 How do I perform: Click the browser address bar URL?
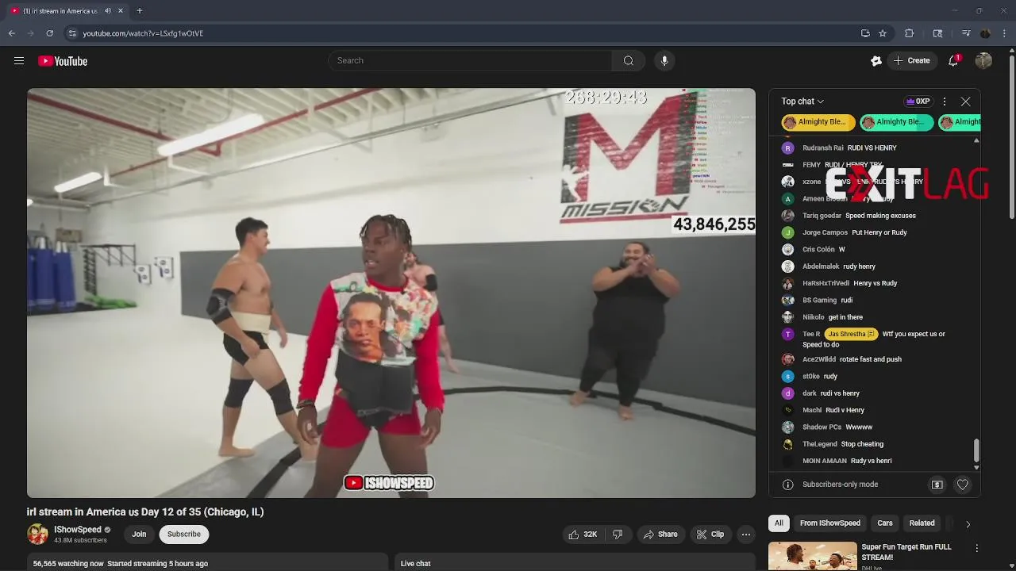143,33
